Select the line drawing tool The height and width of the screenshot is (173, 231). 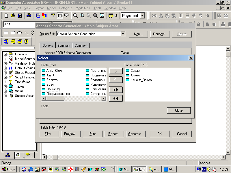[26, 33]
